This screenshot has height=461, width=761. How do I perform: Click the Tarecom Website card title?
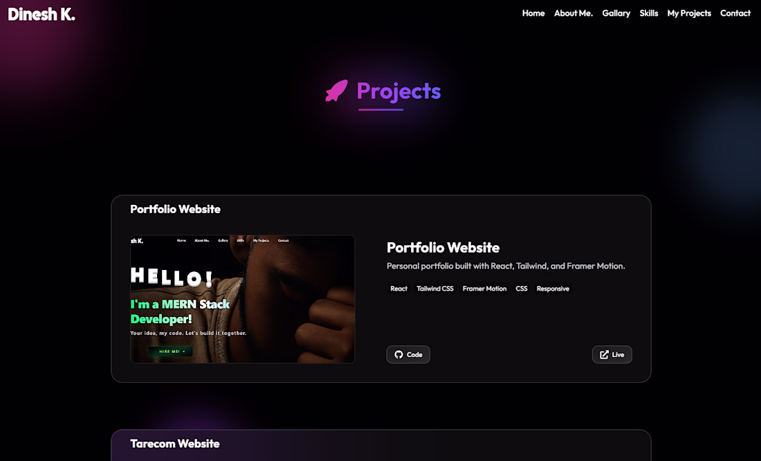pyautogui.click(x=175, y=444)
